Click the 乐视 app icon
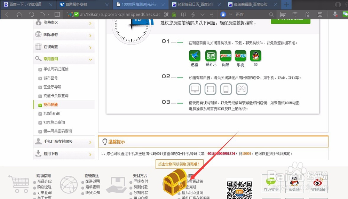This screenshot has width=348, height=199. click(240, 55)
